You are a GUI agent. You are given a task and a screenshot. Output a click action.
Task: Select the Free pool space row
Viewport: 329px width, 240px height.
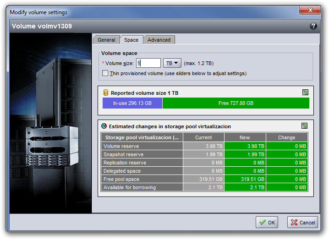point(142,179)
